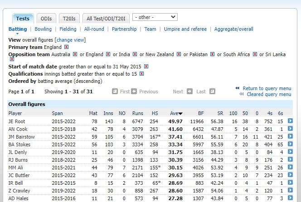The height and width of the screenshot is (202, 301).
Task: Remove the innings batted qualification filter
Action: click(x=141, y=73)
